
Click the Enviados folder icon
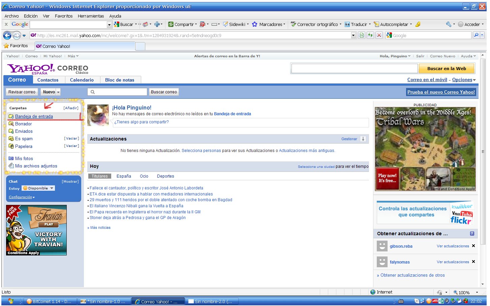11,131
